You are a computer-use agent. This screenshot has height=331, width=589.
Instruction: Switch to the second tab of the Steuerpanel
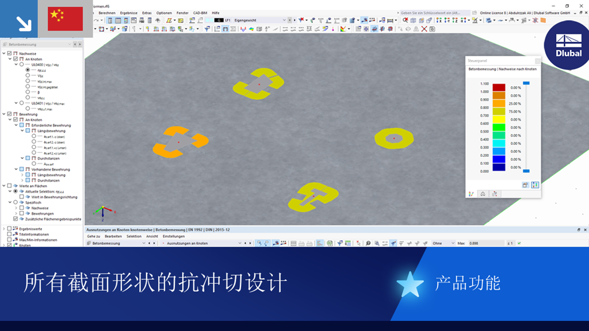click(483, 193)
